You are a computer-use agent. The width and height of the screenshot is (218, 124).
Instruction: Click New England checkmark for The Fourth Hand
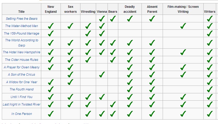pos(51,89)
